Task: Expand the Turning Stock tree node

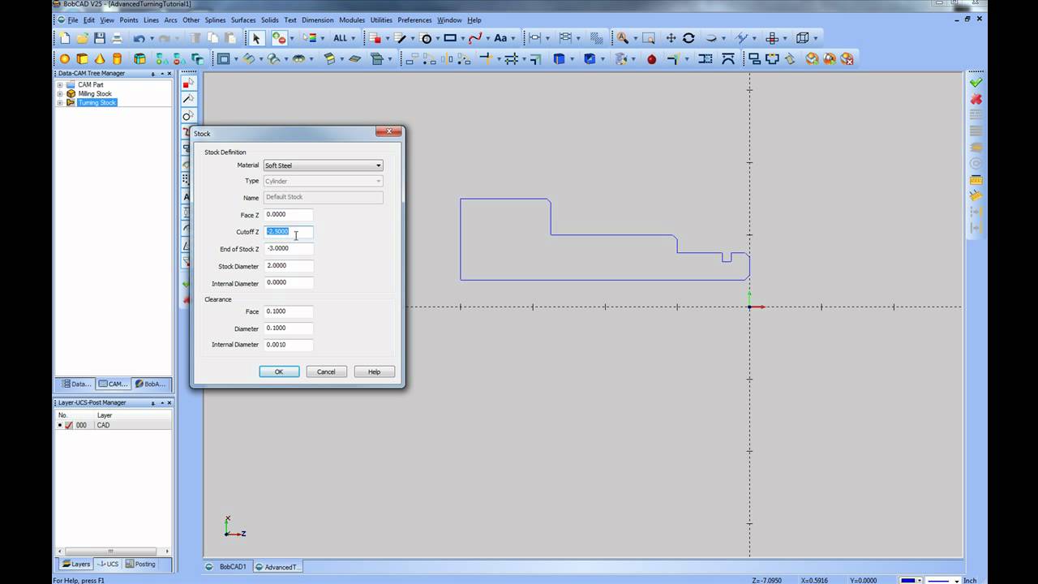Action: pos(59,102)
